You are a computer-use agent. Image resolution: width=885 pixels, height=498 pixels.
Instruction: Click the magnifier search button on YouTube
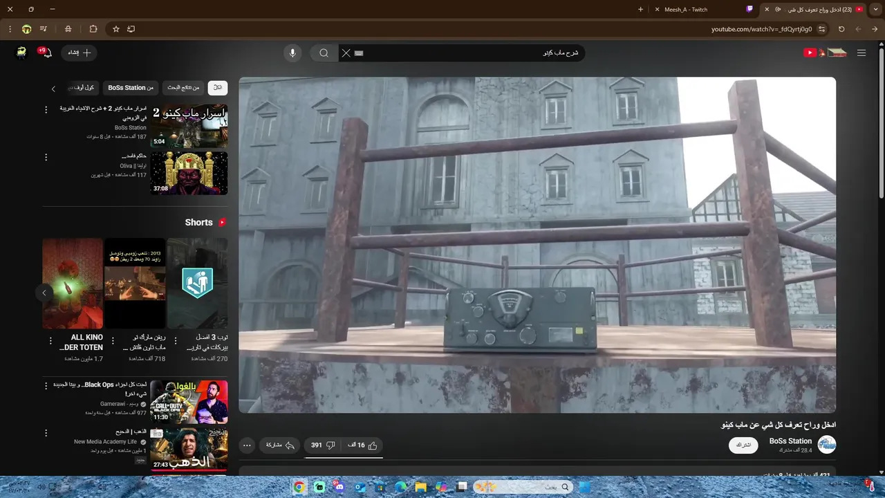point(324,53)
